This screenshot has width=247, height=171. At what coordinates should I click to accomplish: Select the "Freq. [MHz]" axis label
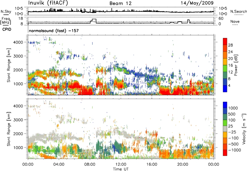coord(6,21)
